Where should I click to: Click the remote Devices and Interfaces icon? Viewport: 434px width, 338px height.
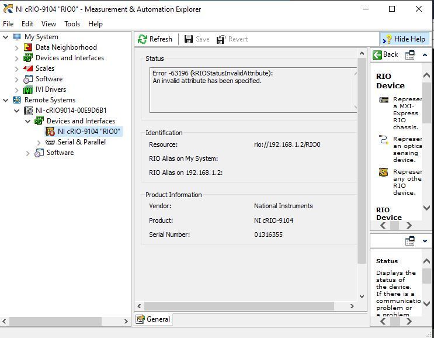(x=39, y=121)
